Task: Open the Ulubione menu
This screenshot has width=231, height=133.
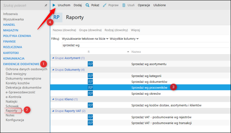Action: point(160,5)
